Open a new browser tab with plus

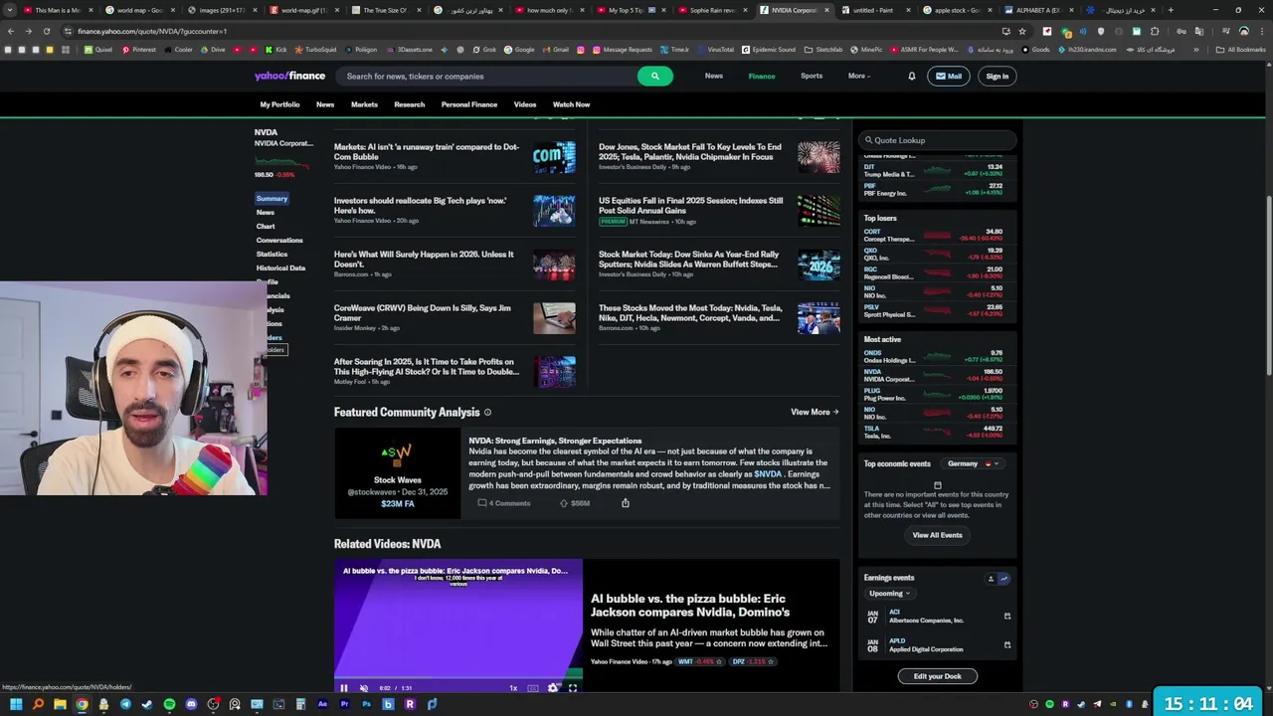pos(1171,10)
